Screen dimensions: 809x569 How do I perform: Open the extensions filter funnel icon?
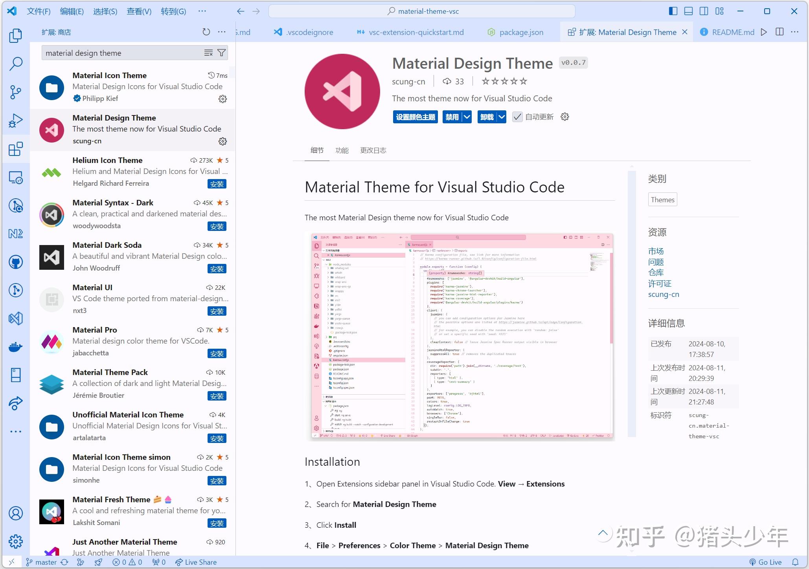pyautogui.click(x=221, y=53)
